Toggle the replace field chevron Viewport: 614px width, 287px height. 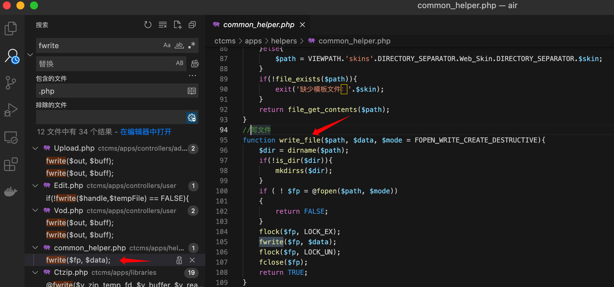(x=30, y=55)
